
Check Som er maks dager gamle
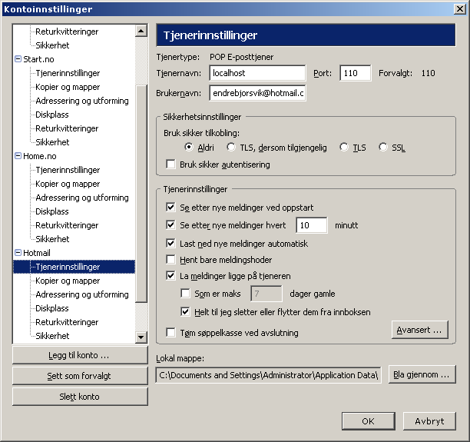tap(185, 294)
